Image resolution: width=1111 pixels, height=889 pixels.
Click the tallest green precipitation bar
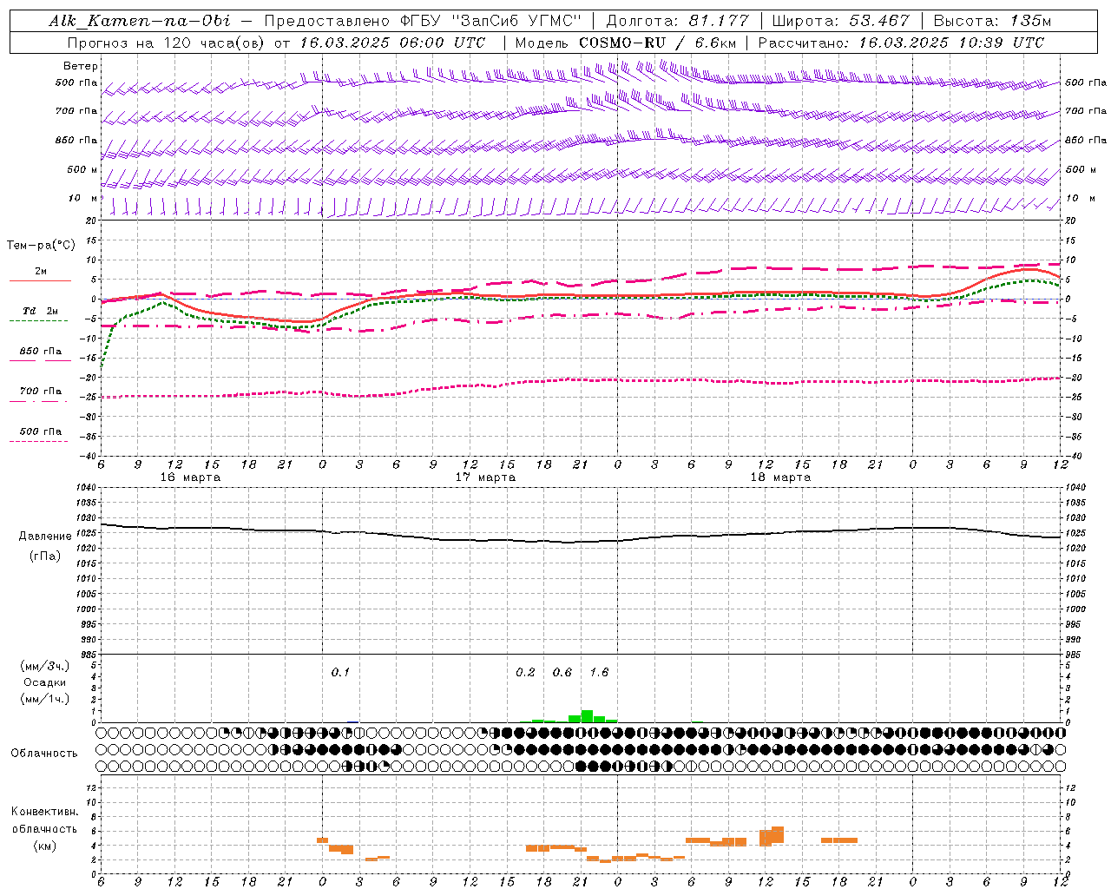(x=587, y=716)
